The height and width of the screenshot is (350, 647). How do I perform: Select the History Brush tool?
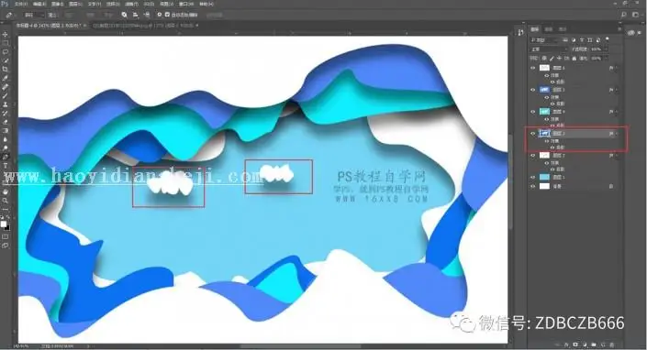coord(6,113)
